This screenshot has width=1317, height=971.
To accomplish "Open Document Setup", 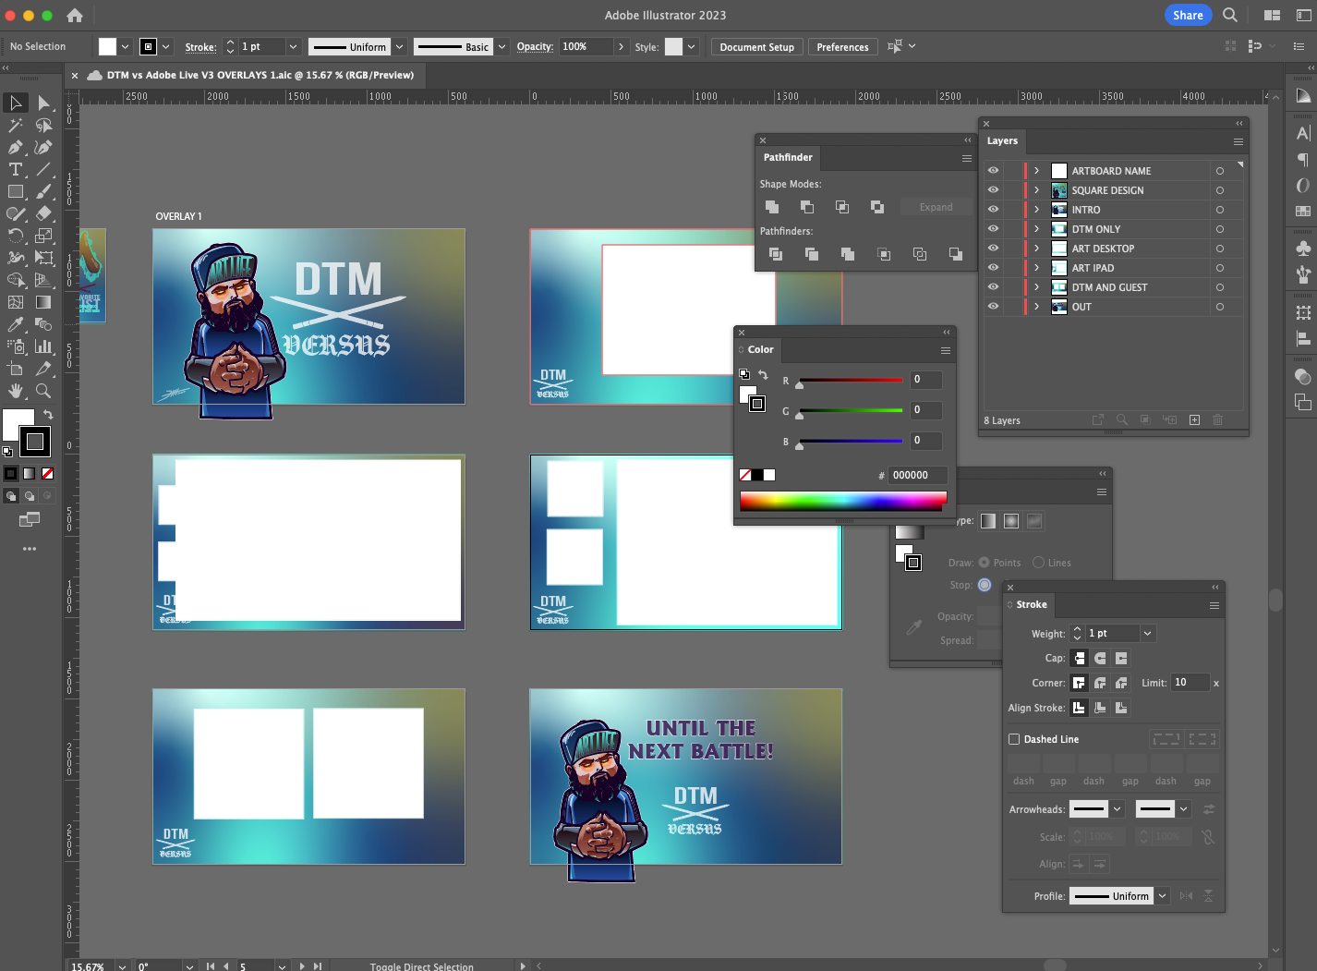I will (x=756, y=47).
